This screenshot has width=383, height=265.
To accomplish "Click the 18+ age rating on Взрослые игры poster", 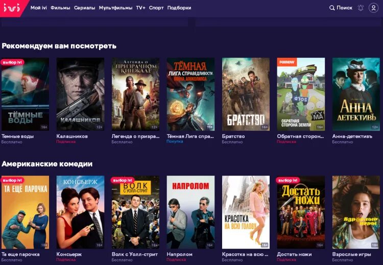I will click(x=375, y=245).
